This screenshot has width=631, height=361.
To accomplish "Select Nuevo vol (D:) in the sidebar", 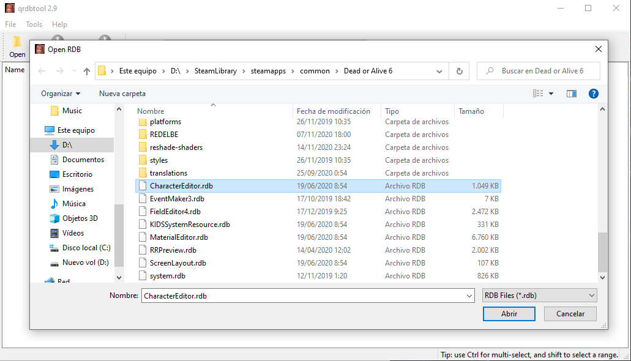I will pos(80,262).
